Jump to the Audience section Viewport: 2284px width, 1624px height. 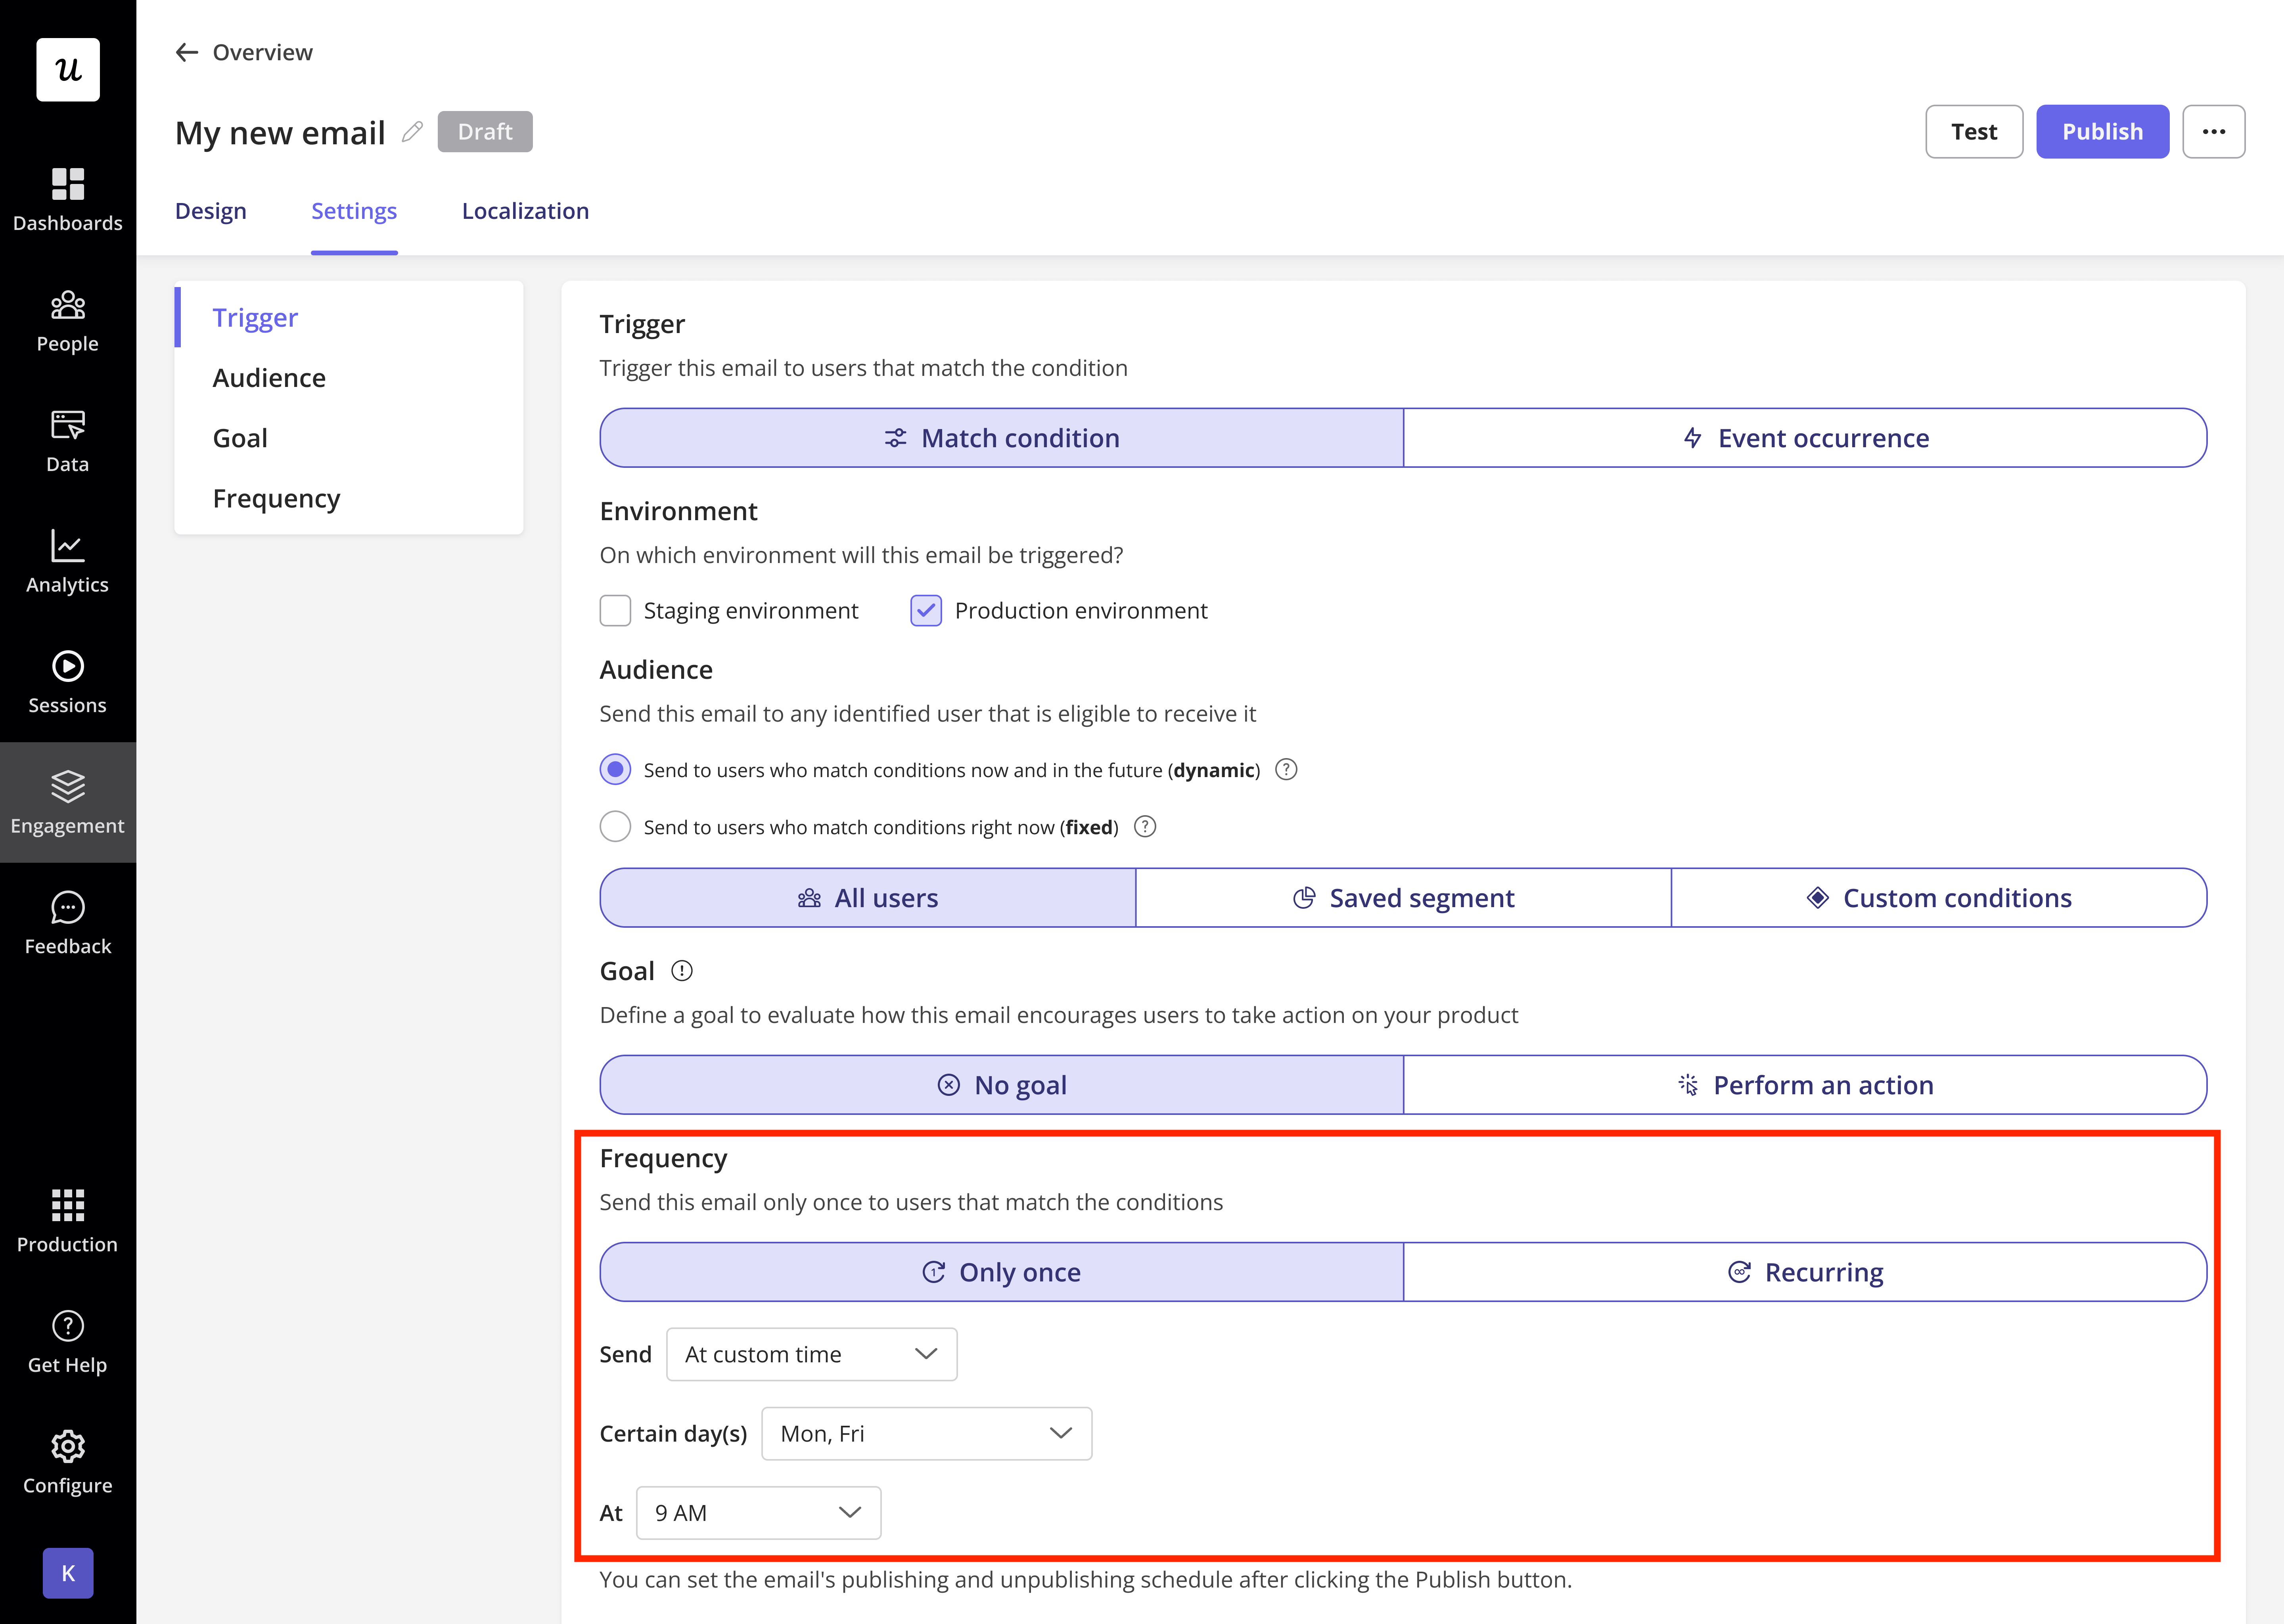click(349, 377)
